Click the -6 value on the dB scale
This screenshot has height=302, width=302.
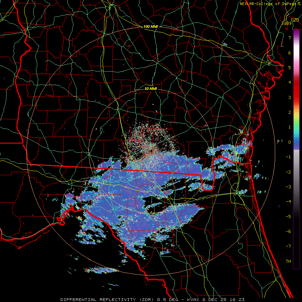(288, 232)
